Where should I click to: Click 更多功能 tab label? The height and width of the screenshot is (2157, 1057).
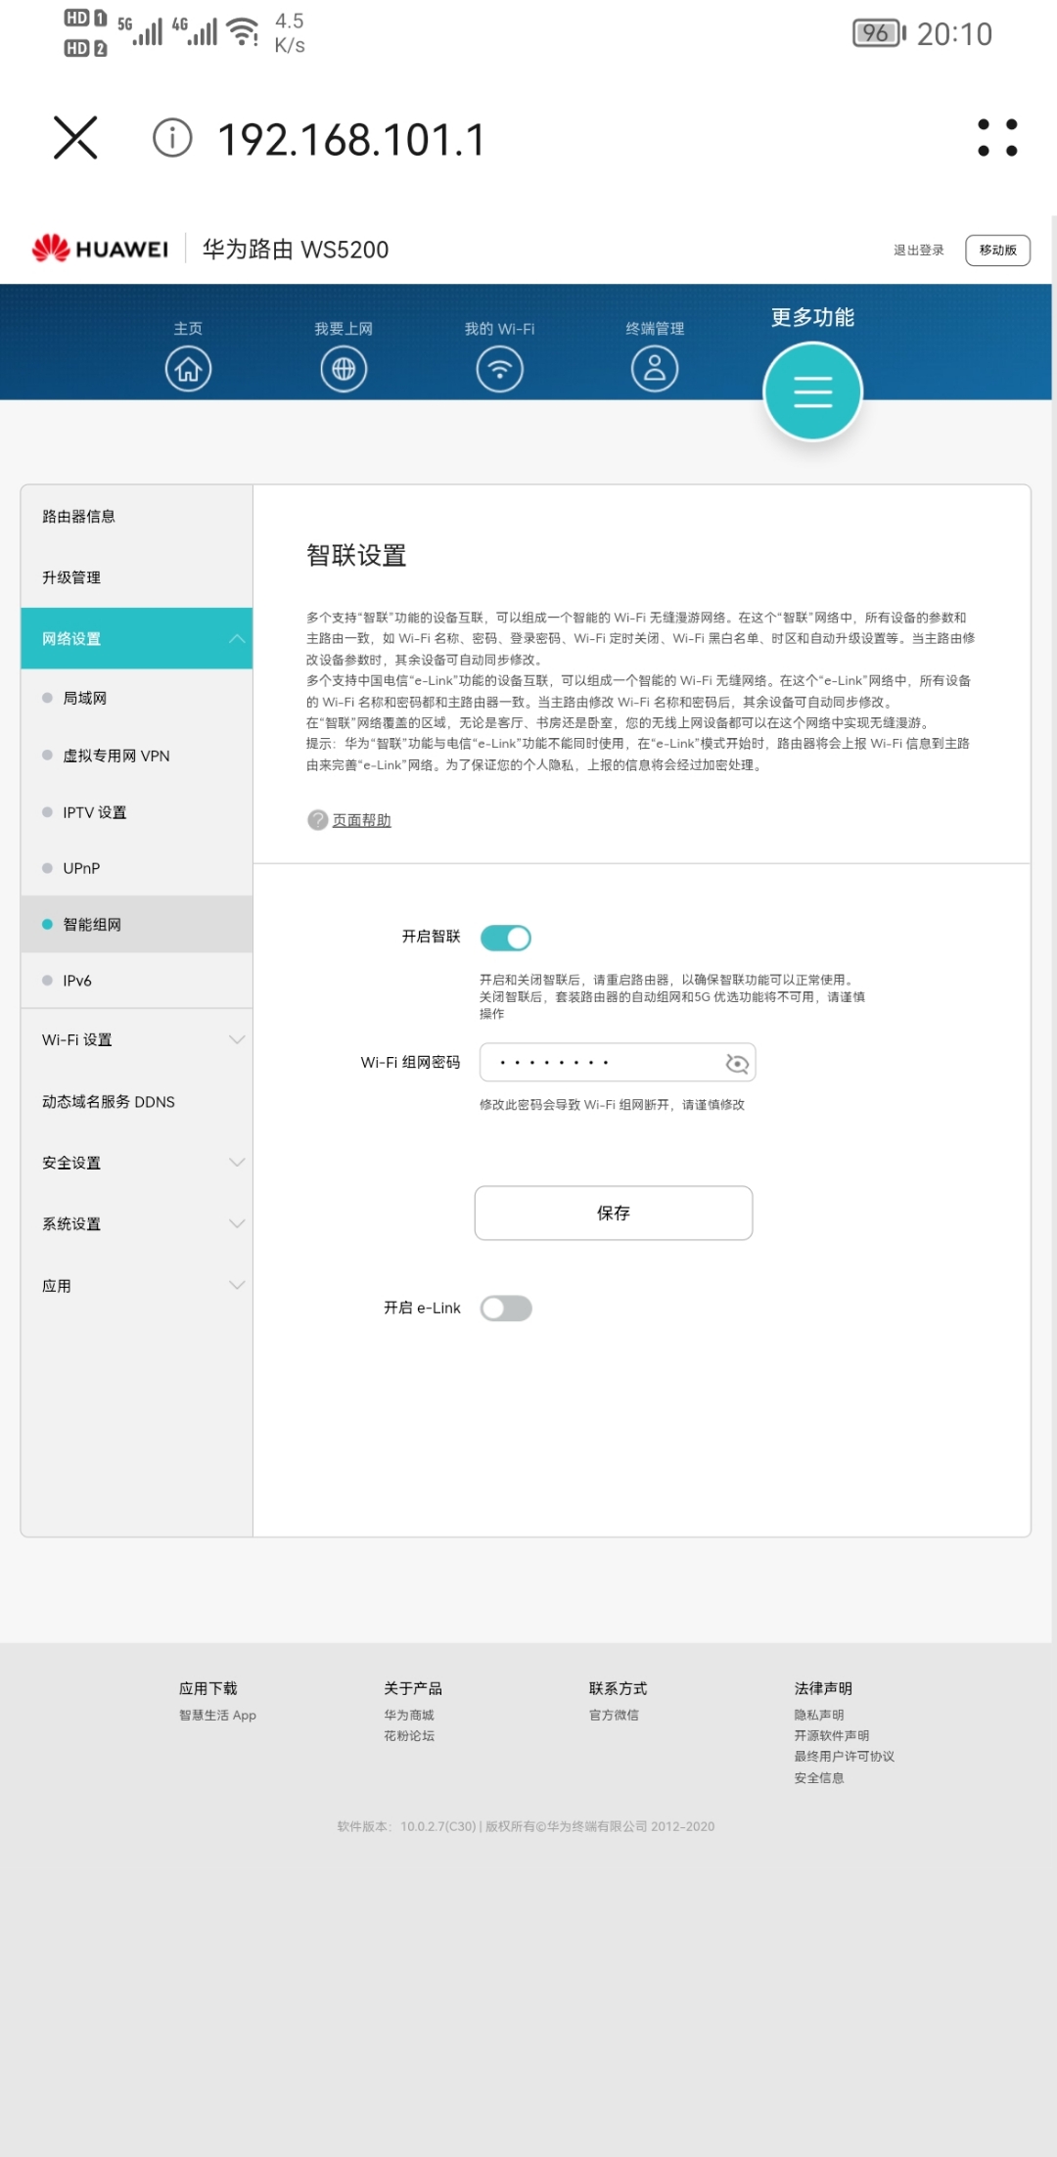tap(812, 317)
